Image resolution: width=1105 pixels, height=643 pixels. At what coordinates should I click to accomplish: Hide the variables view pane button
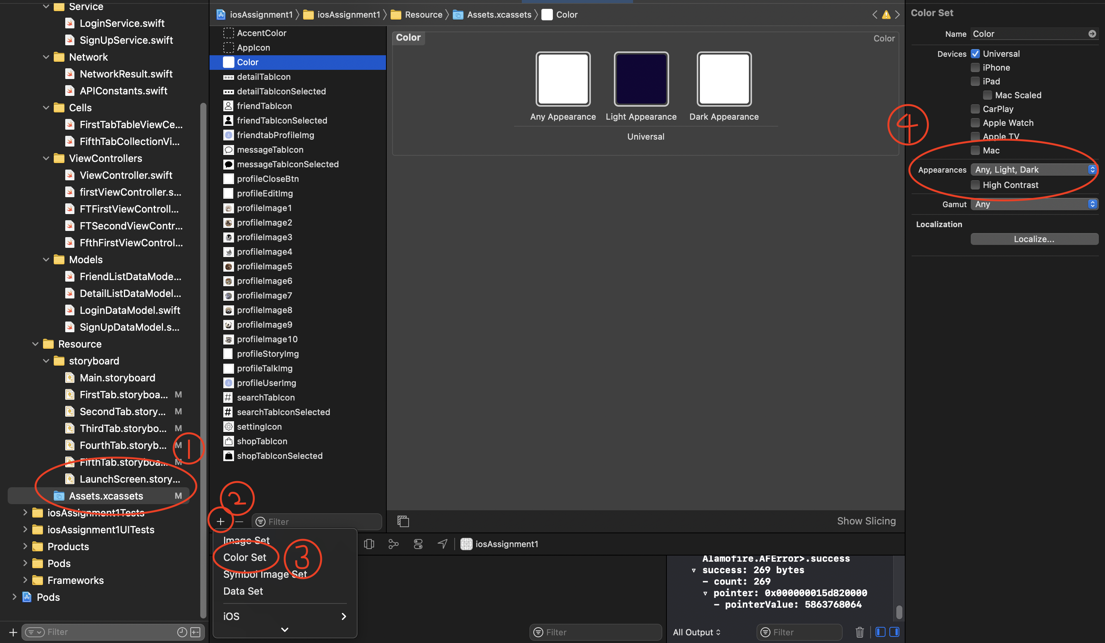point(880,632)
